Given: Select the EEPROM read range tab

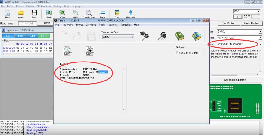Looking at the screenshot, I should (x=27, y=23).
